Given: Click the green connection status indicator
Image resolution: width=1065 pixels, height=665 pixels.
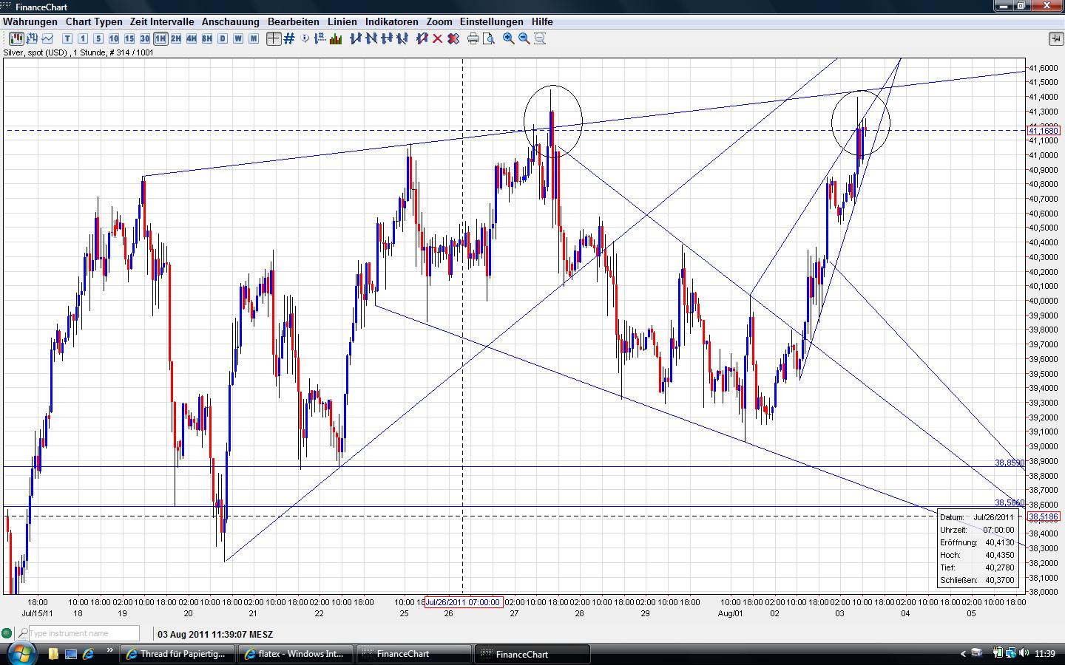Looking at the screenshot, I should (x=7, y=633).
